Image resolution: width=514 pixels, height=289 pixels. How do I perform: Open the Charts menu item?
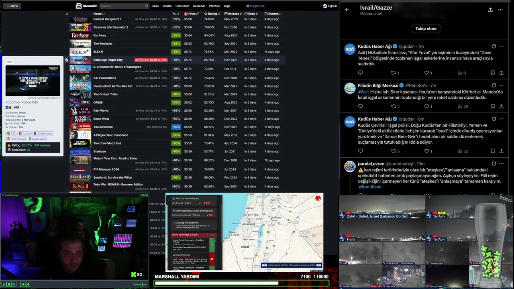tap(167, 6)
